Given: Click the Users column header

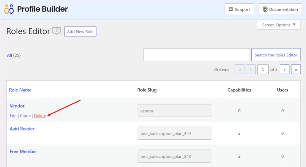Looking at the screenshot, I should 283,90.
